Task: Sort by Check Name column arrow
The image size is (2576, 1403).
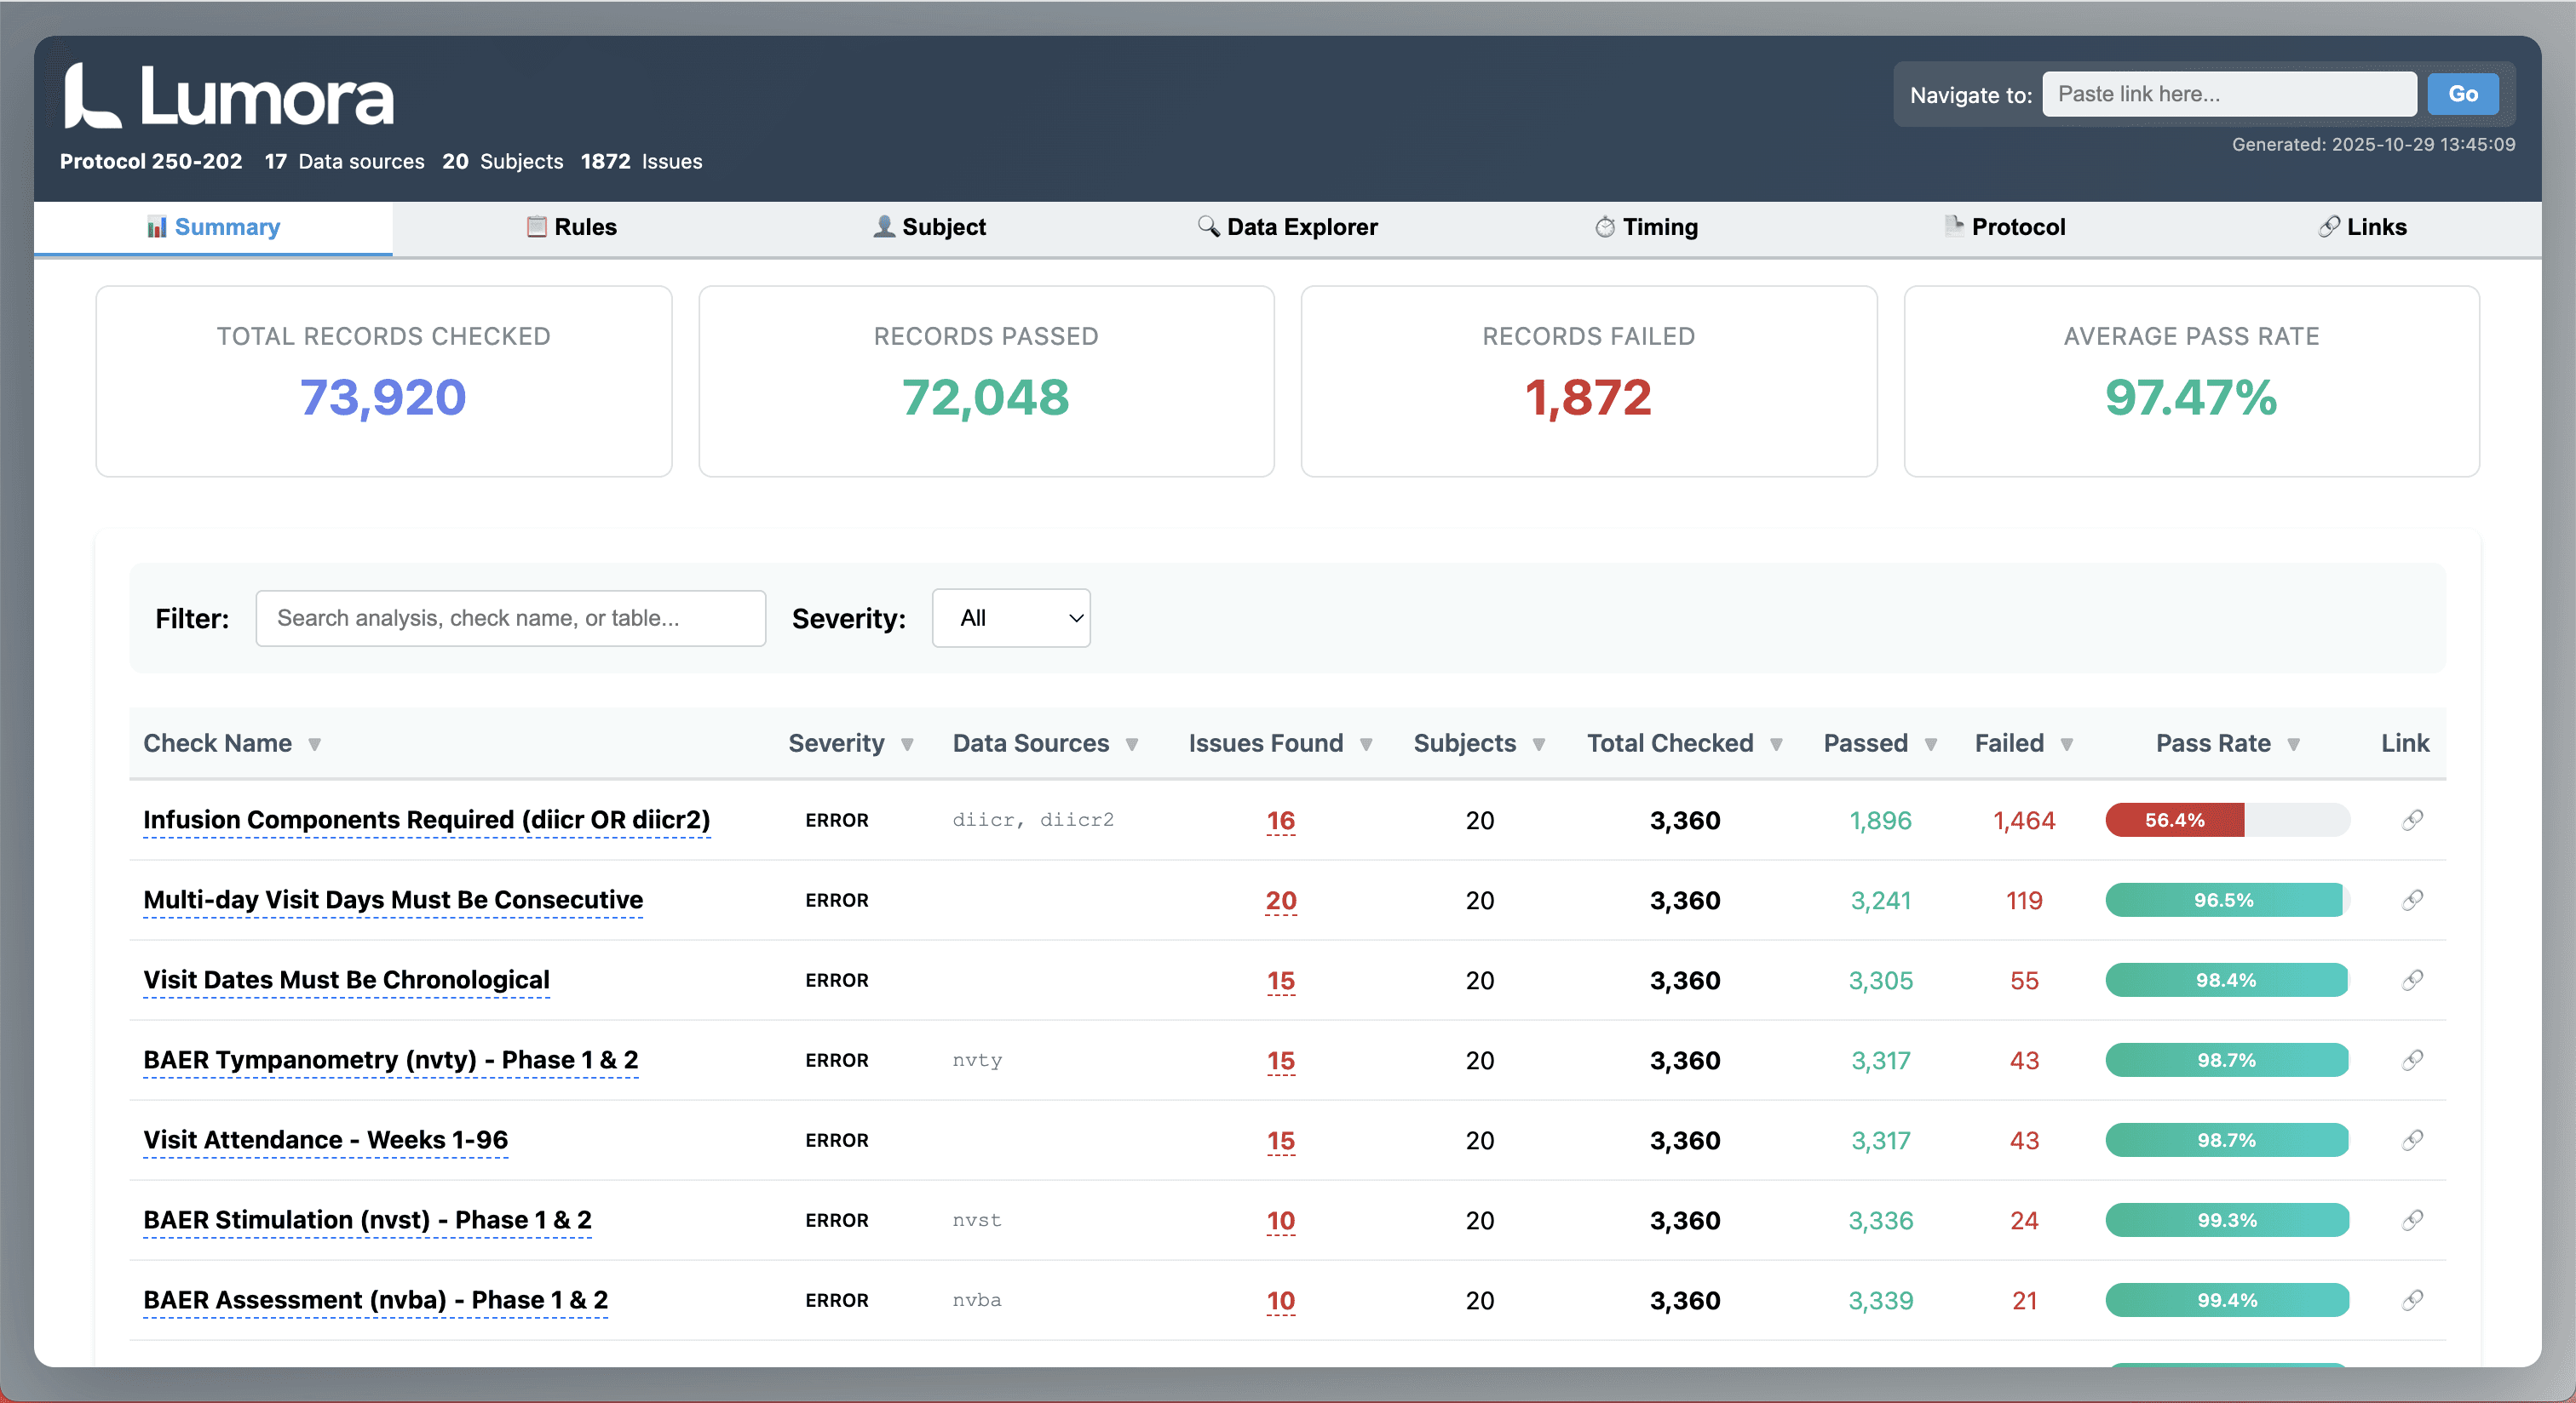Action: [315, 744]
